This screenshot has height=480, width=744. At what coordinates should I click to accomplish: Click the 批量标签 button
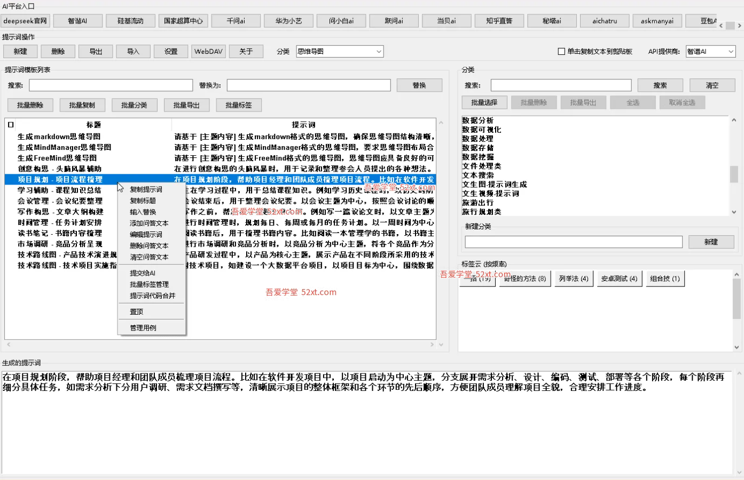click(239, 105)
